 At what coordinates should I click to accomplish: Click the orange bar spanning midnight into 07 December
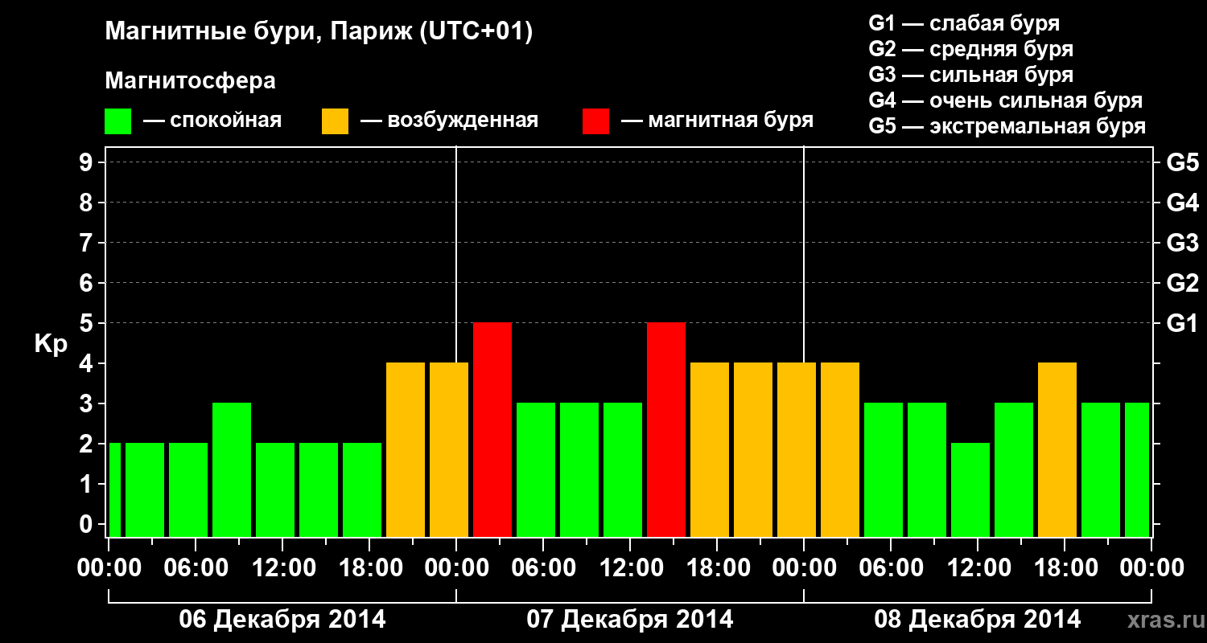point(449,450)
